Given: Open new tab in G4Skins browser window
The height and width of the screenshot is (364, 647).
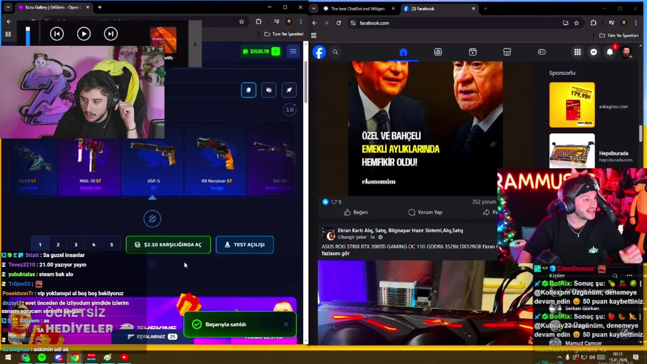Looking at the screenshot, I should (x=100, y=8).
